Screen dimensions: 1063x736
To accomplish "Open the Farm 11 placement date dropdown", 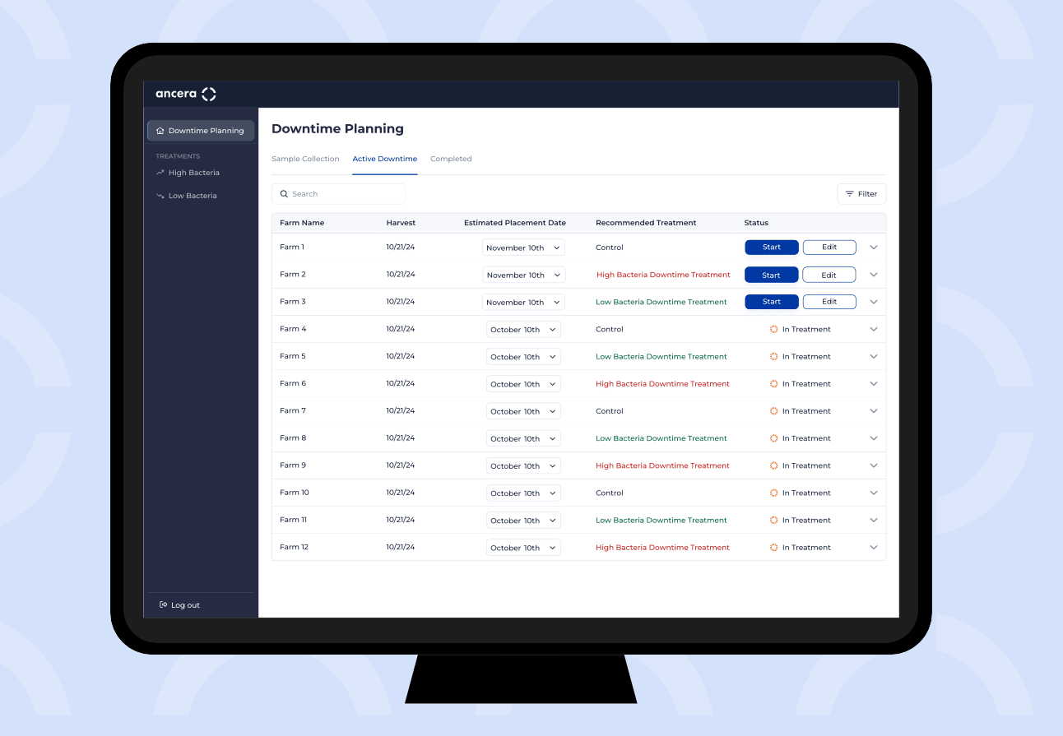I will (523, 521).
